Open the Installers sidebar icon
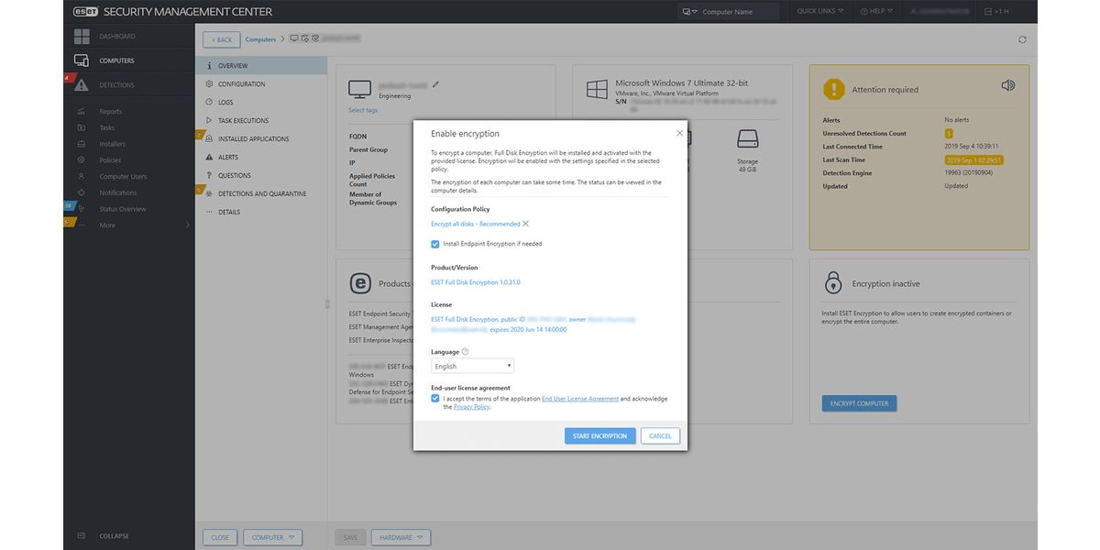The width and height of the screenshot is (1100, 550). point(82,144)
